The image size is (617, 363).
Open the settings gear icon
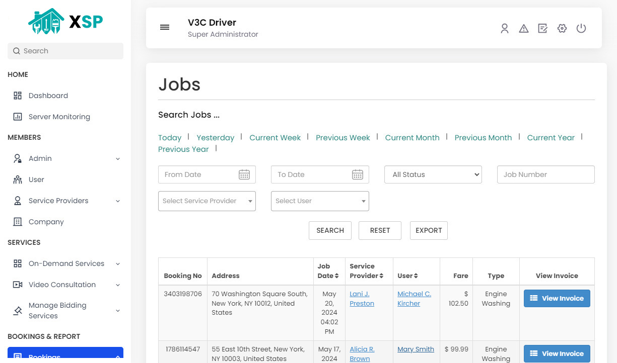click(562, 29)
